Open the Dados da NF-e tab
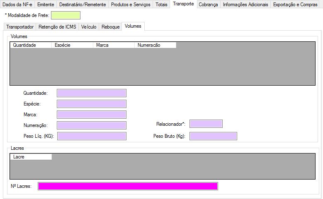Image resolution: width=323 pixels, height=199 pixels. [x=17, y=4]
